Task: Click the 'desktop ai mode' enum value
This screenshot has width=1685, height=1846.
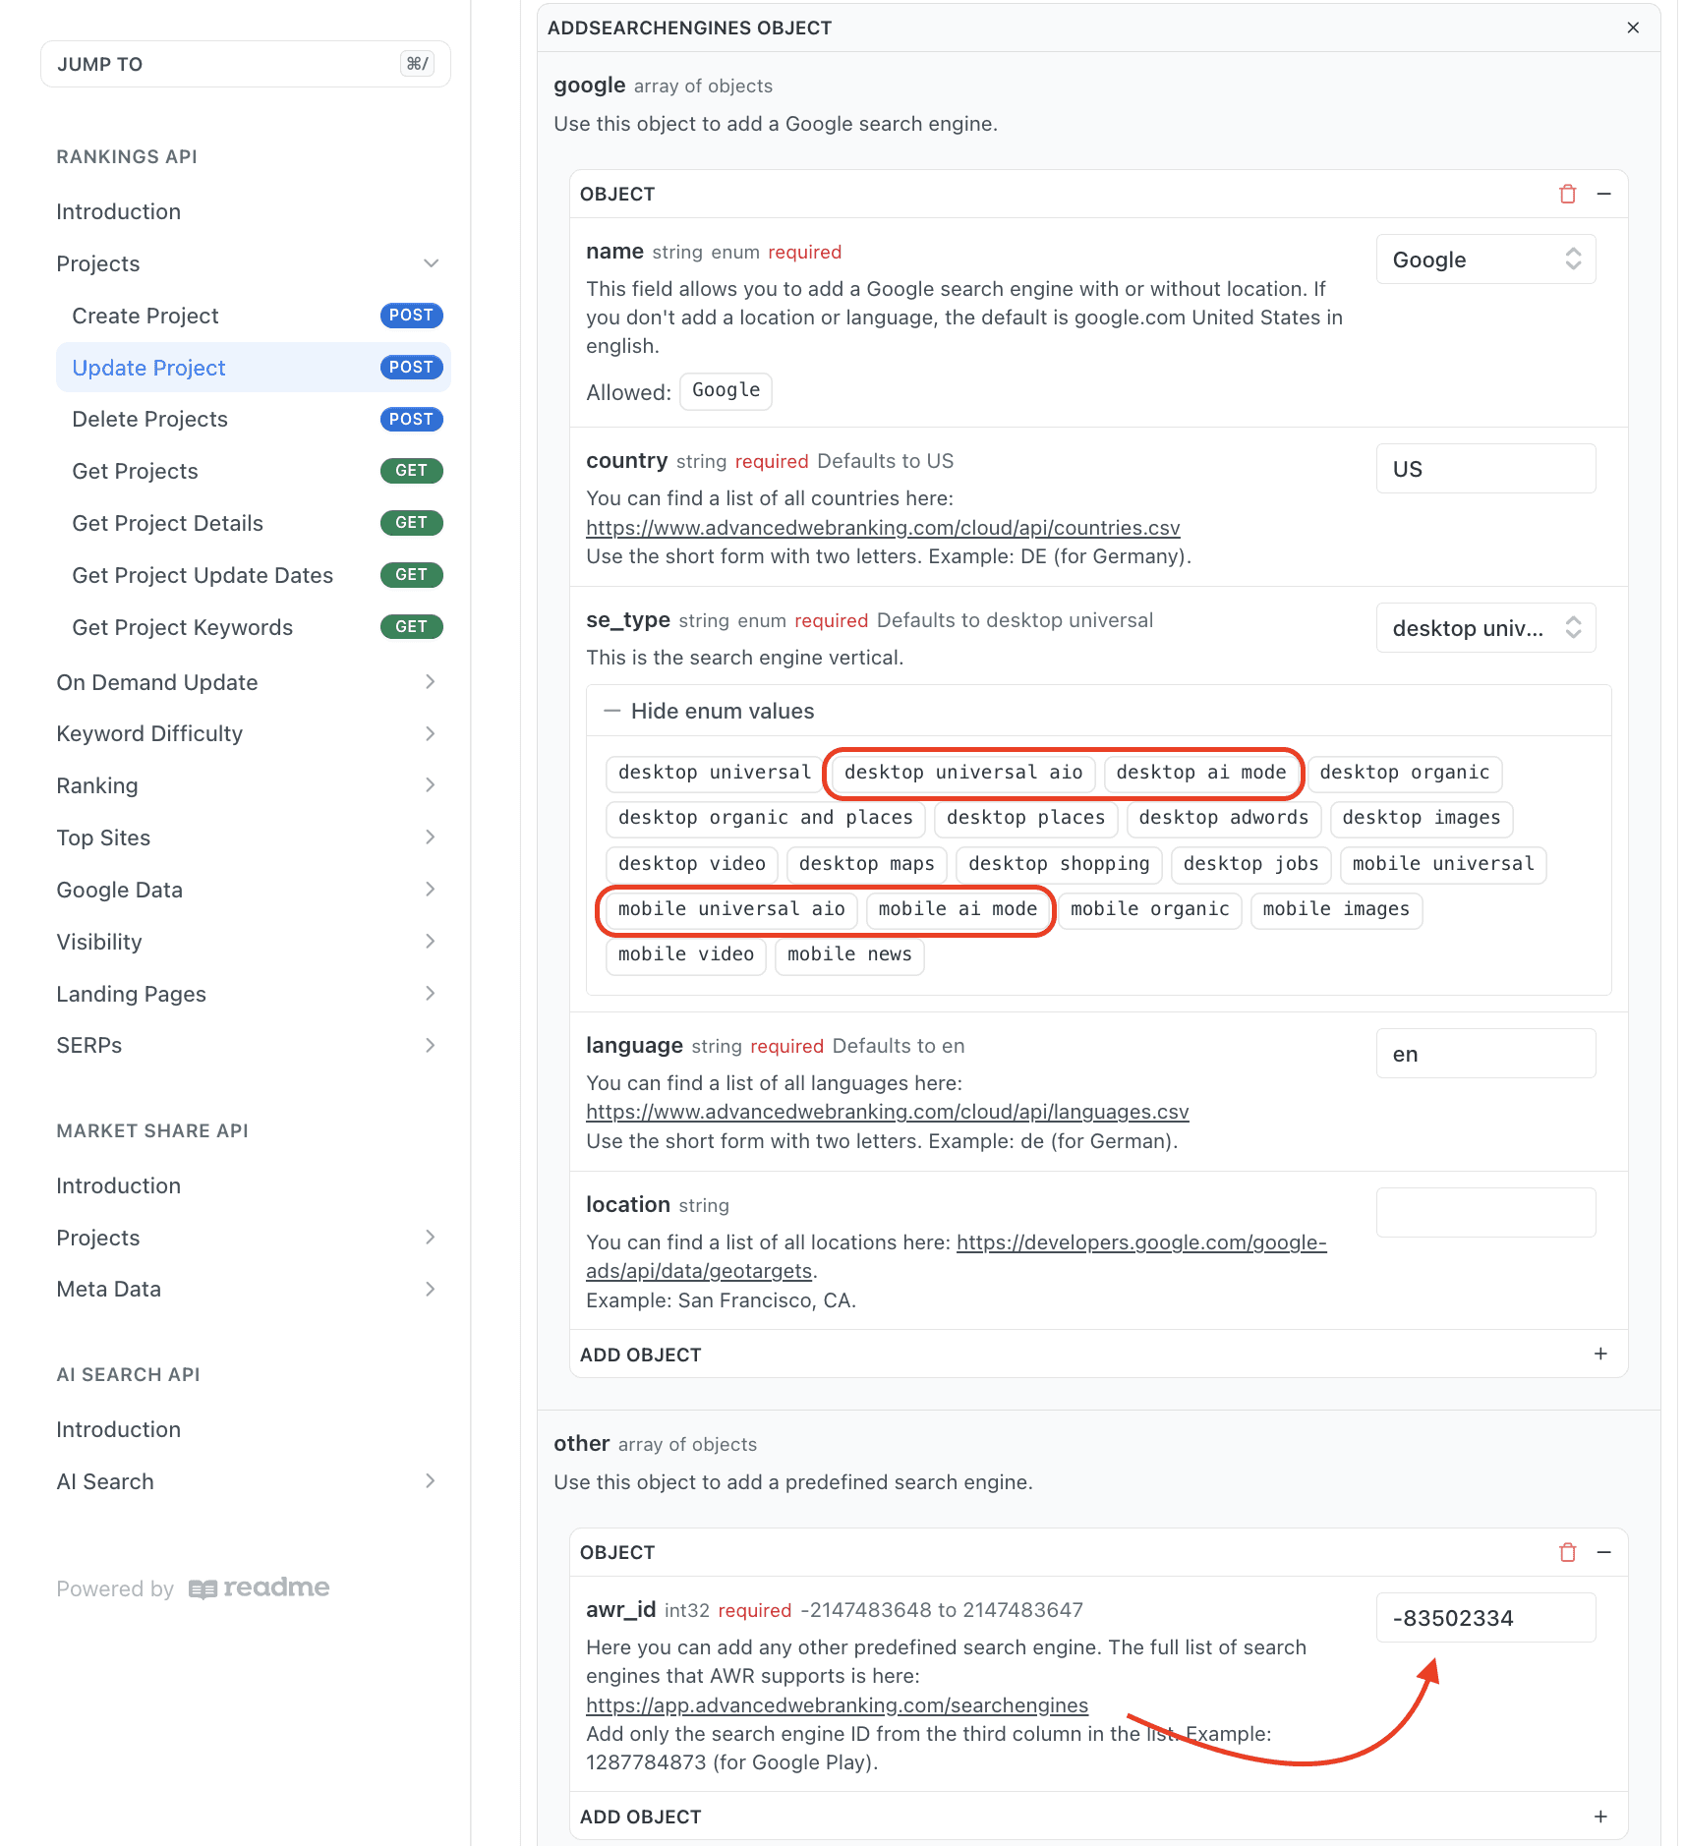Action: coord(1201,773)
